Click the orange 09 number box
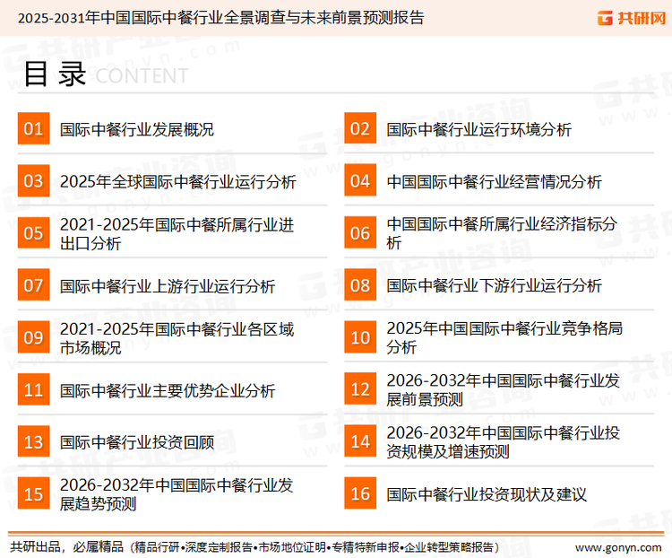Viewport: 672px width, 558px height. (x=33, y=337)
